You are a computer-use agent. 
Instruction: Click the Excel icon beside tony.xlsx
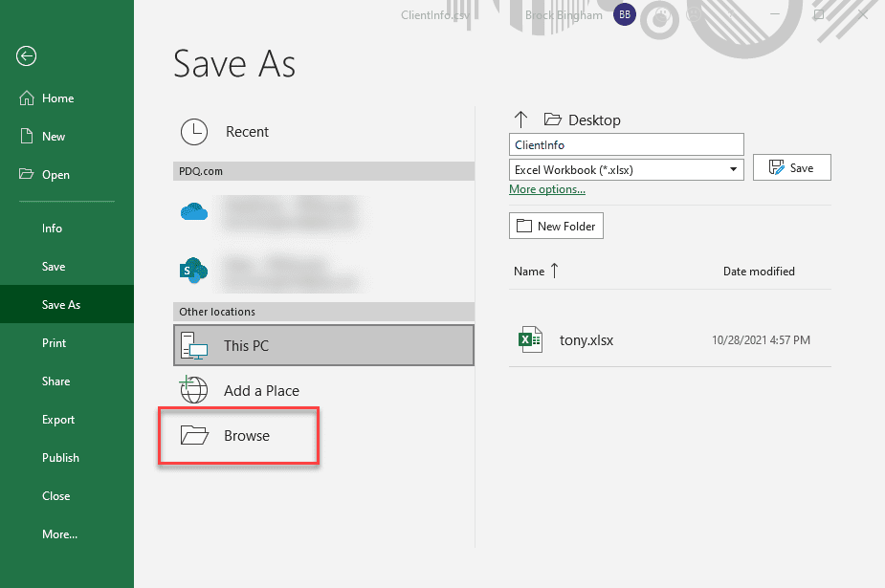pyautogui.click(x=531, y=339)
